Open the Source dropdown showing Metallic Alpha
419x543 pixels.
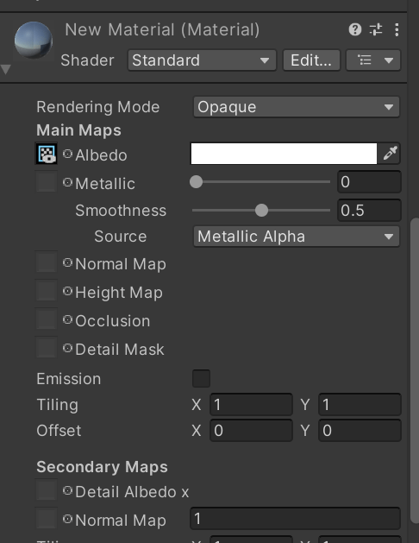point(297,237)
